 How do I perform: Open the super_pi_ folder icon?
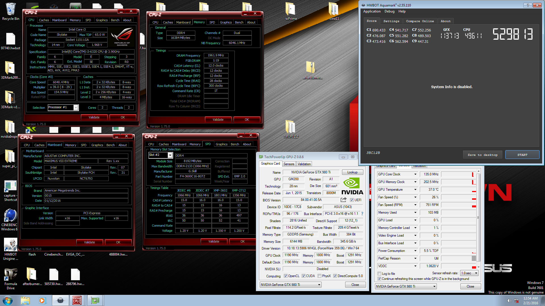click(10, 159)
